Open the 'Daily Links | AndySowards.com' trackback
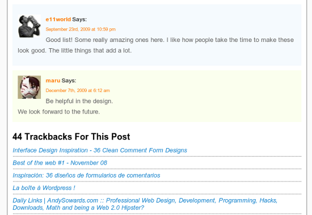The image size is (312, 215). [x=145, y=204]
